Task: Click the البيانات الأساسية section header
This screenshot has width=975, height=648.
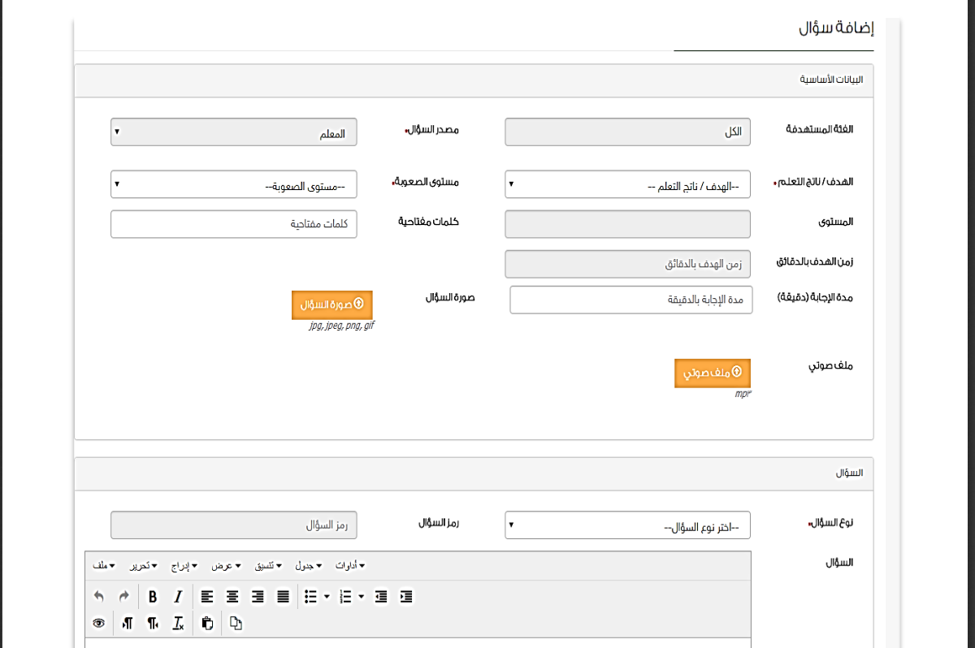Action: click(474, 81)
